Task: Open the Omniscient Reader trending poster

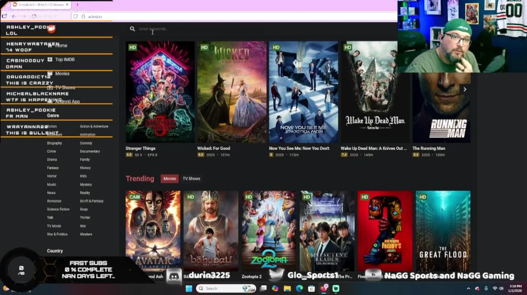Action: (327, 231)
